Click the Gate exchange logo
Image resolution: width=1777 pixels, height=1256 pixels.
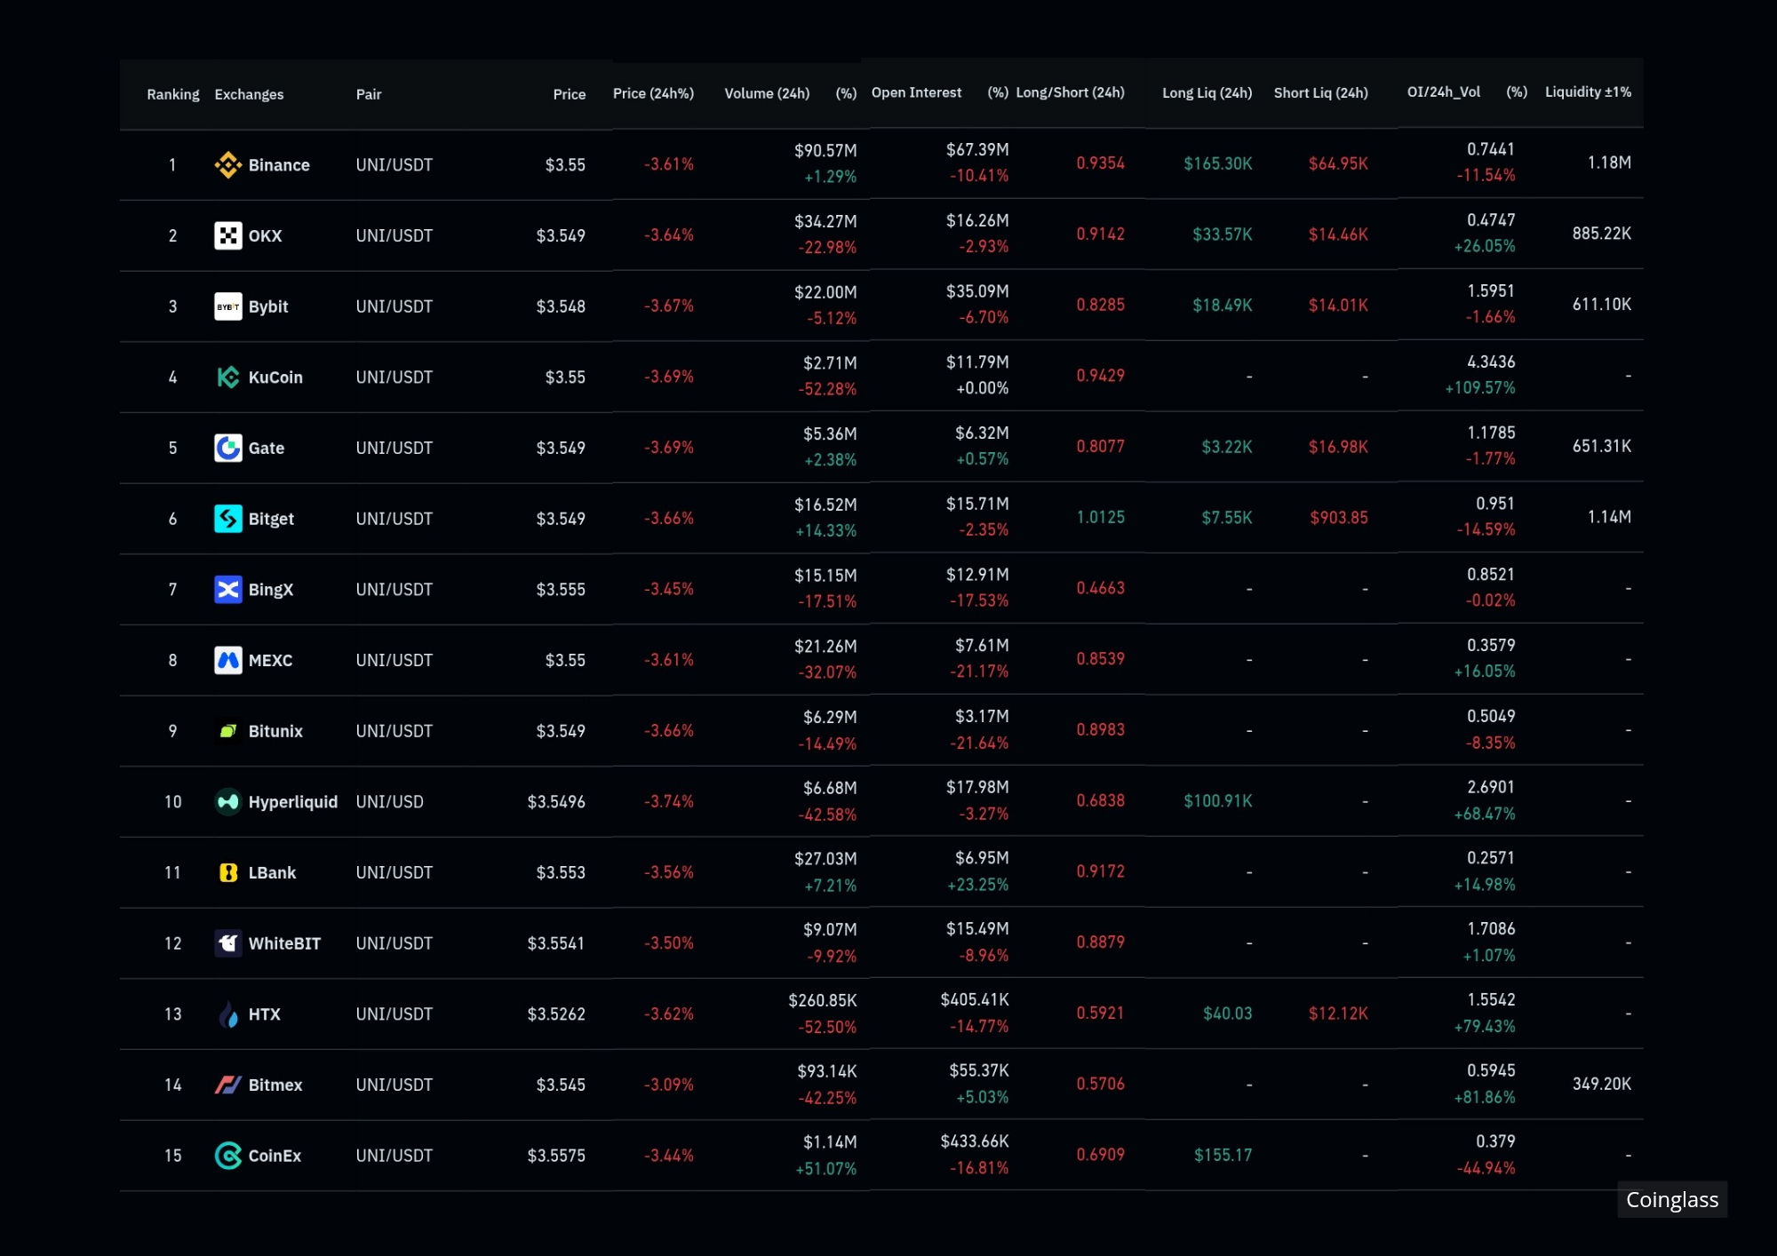click(228, 448)
